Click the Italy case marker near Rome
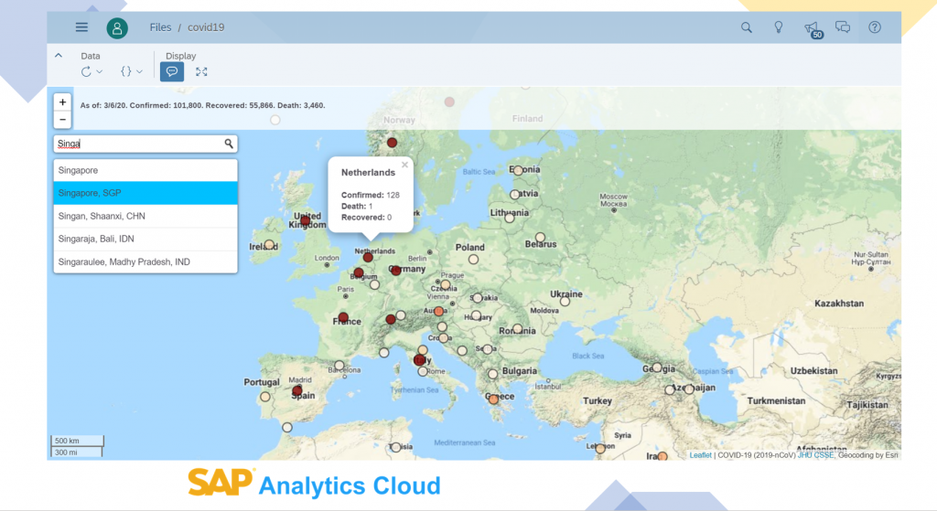 [419, 360]
